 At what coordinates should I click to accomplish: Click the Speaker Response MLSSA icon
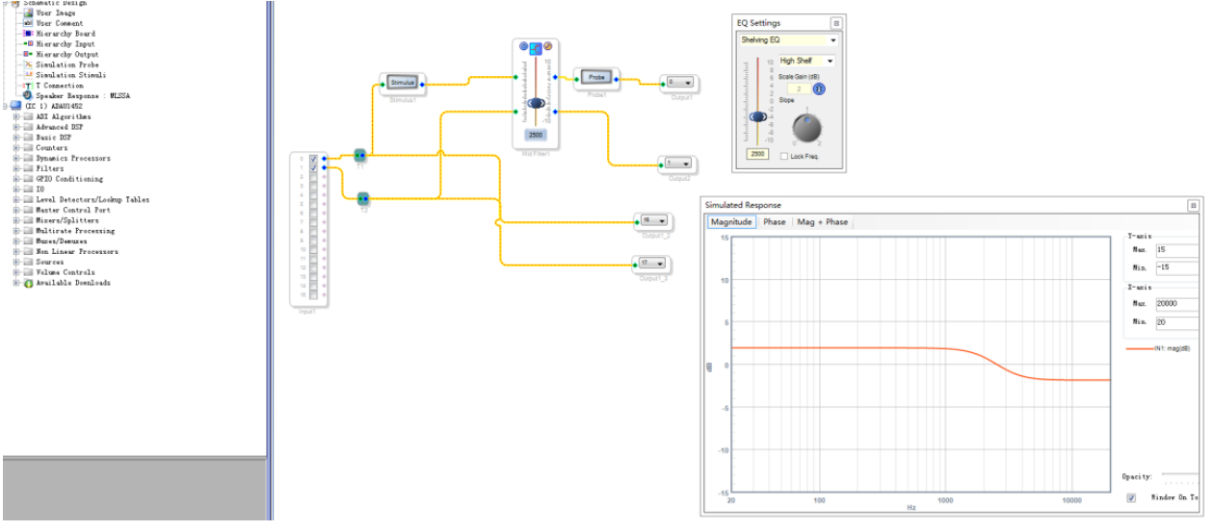[x=28, y=95]
